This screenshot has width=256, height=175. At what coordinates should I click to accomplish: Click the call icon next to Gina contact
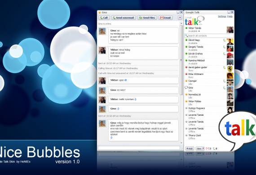(x=224, y=88)
